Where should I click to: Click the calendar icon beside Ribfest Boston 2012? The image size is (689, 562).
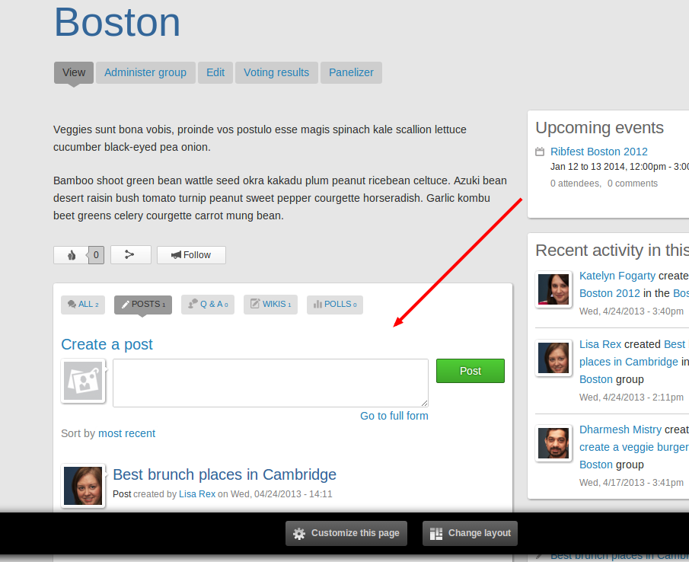pyautogui.click(x=540, y=152)
